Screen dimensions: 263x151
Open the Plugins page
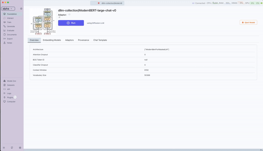pos(10,97)
